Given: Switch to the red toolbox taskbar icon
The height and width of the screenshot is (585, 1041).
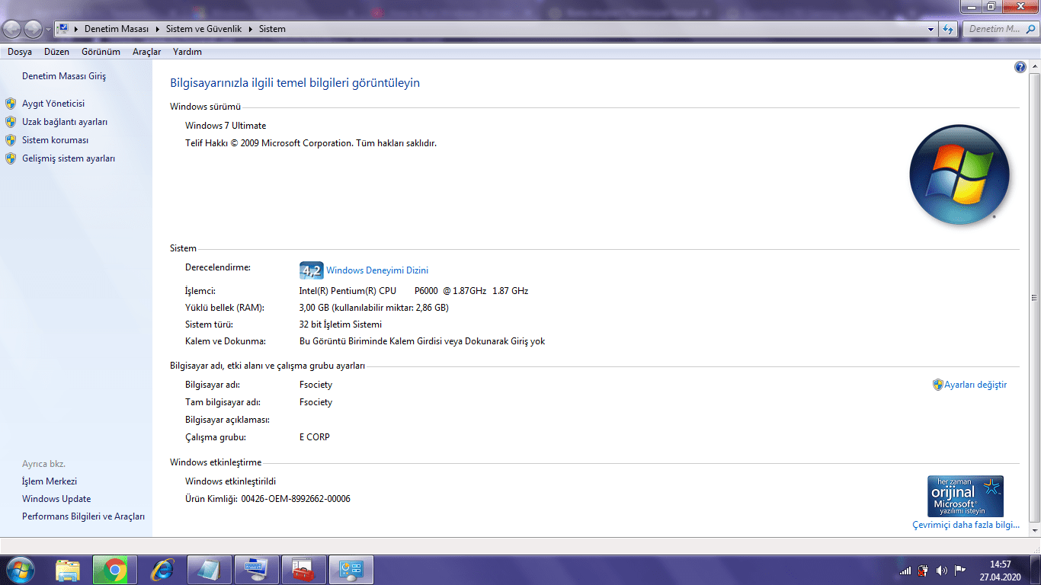Looking at the screenshot, I should tap(304, 570).
